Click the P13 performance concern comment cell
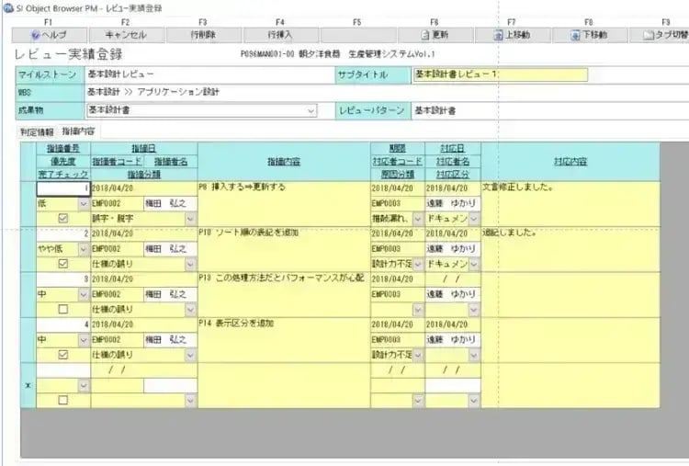The height and width of the screenshot is (466, 689). coord(283,294)
